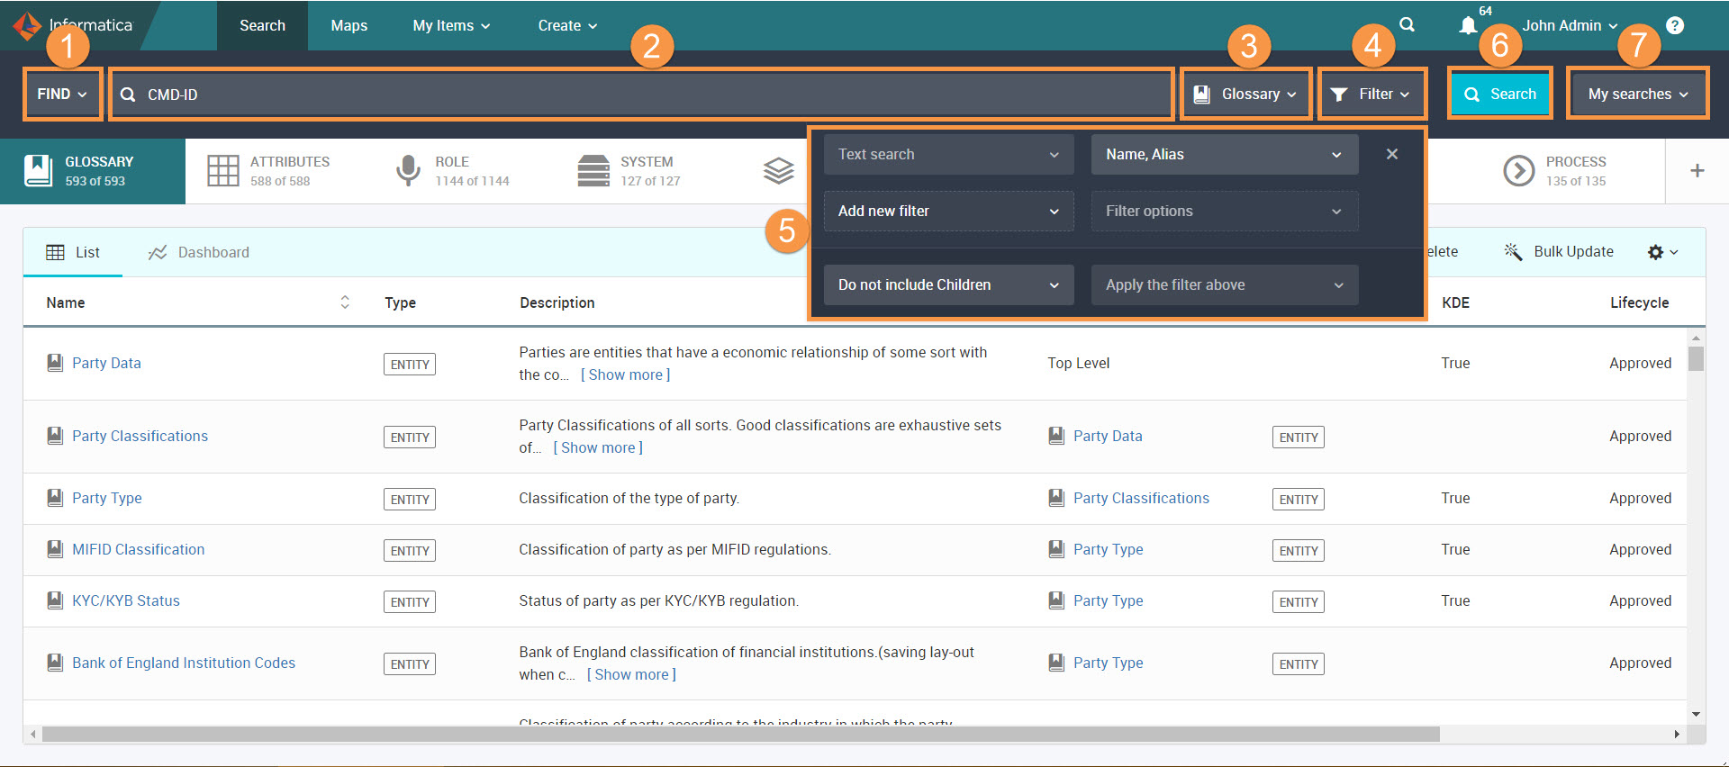Open the Process facet tab
Screen dimensions: 1729x767
[1555, 171]
